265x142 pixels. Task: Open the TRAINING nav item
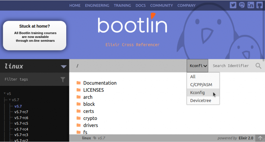click(122, 6)
